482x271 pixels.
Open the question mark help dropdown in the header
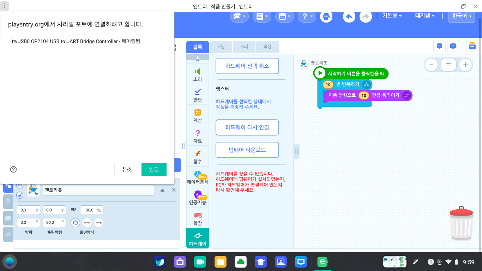point(307,16)
